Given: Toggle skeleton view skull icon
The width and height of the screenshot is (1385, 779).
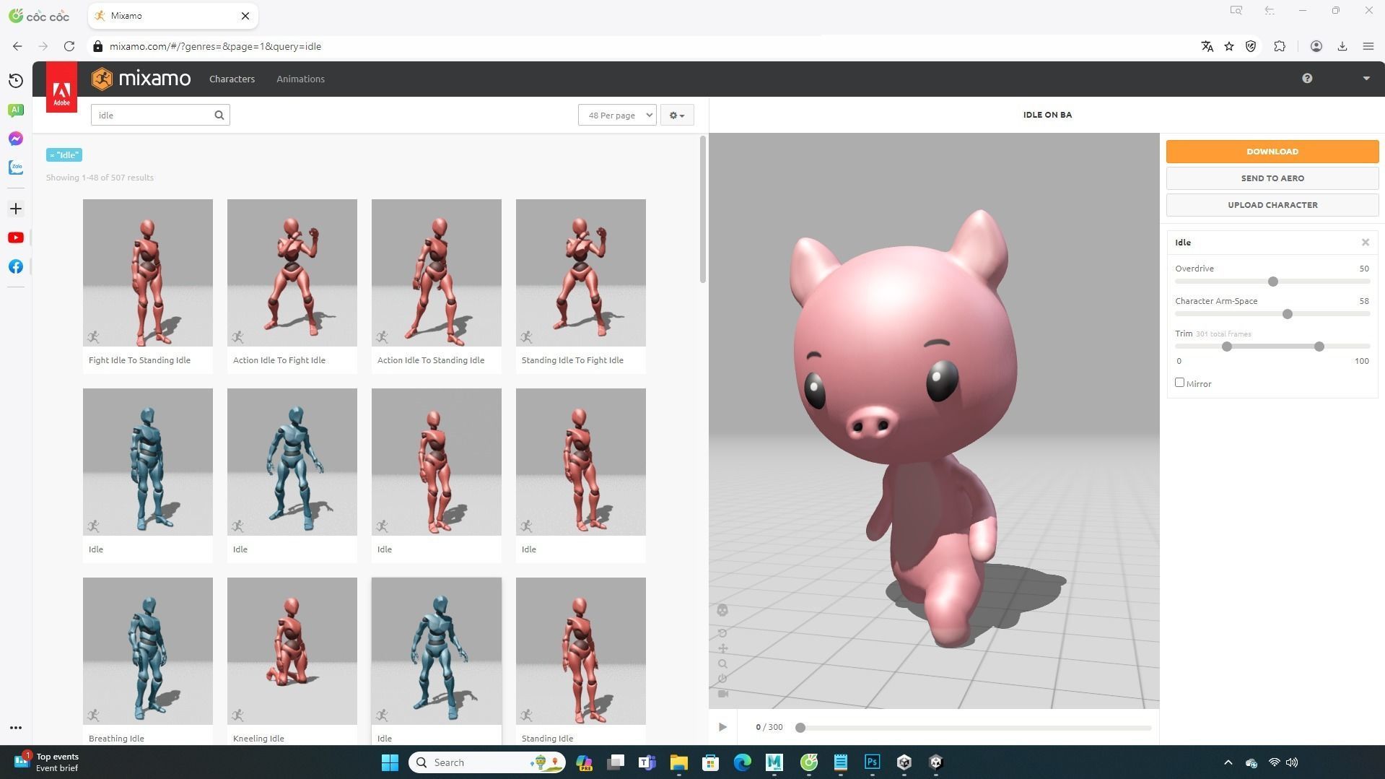Looking at the screenshot, I should pyautogui.click(x=722, y=611).
